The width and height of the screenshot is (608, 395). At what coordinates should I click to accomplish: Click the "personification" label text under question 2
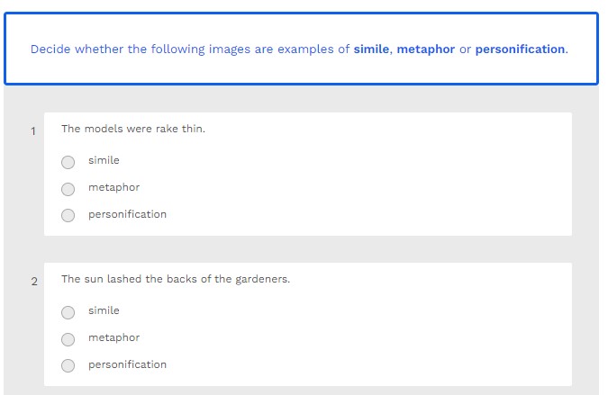tap(127, 364)
